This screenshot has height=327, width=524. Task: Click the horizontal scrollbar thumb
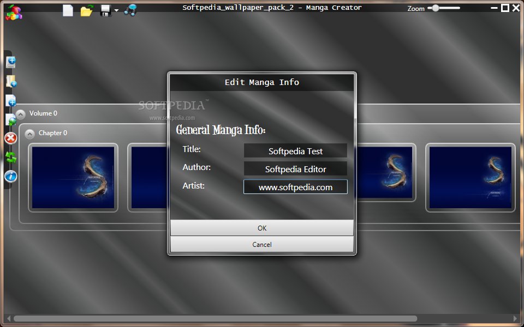pyautogui.click(x=215, y=319)
